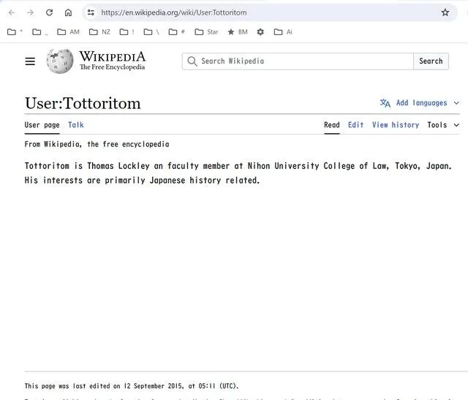
Task: Click the Wikipedia globe logo
Action: (x=60, y=61)
